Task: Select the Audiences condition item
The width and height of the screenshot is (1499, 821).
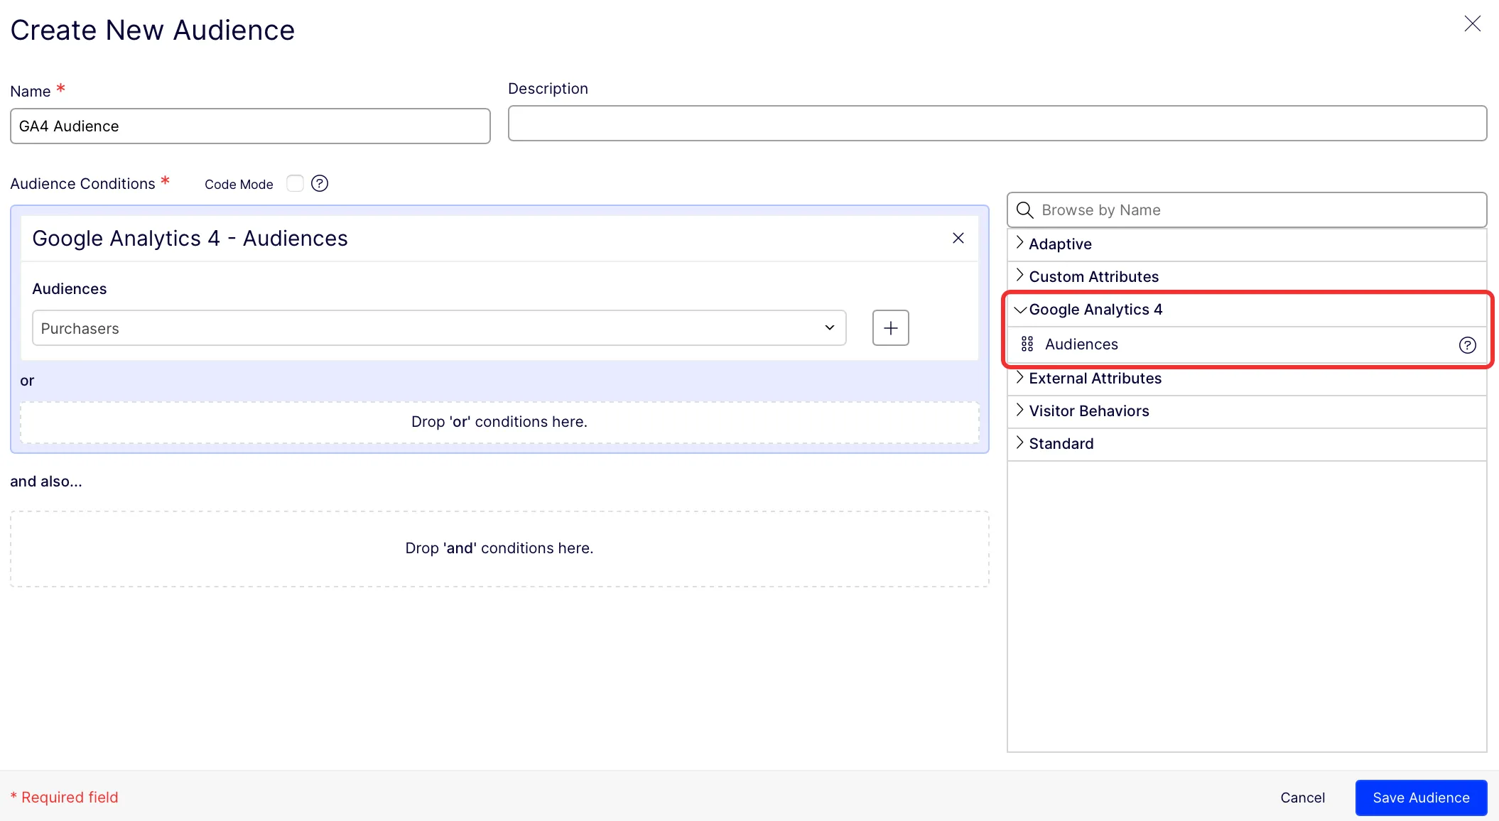Action: click(1247, 344)
